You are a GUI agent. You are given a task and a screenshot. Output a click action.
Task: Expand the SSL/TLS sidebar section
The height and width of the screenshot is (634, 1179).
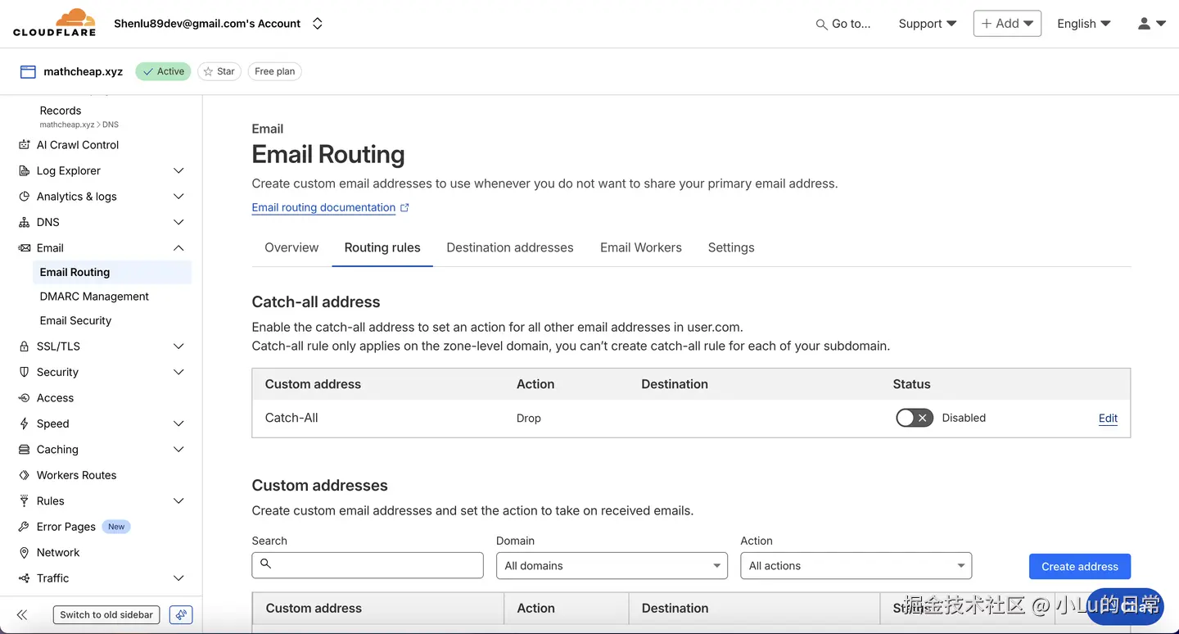(178, 346)
